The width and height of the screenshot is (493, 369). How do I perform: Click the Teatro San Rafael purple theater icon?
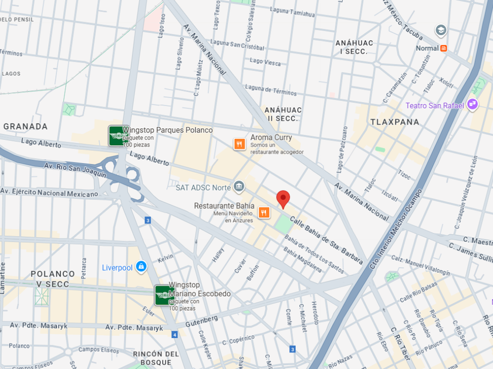pyautogui.click(x=472, y=104)
